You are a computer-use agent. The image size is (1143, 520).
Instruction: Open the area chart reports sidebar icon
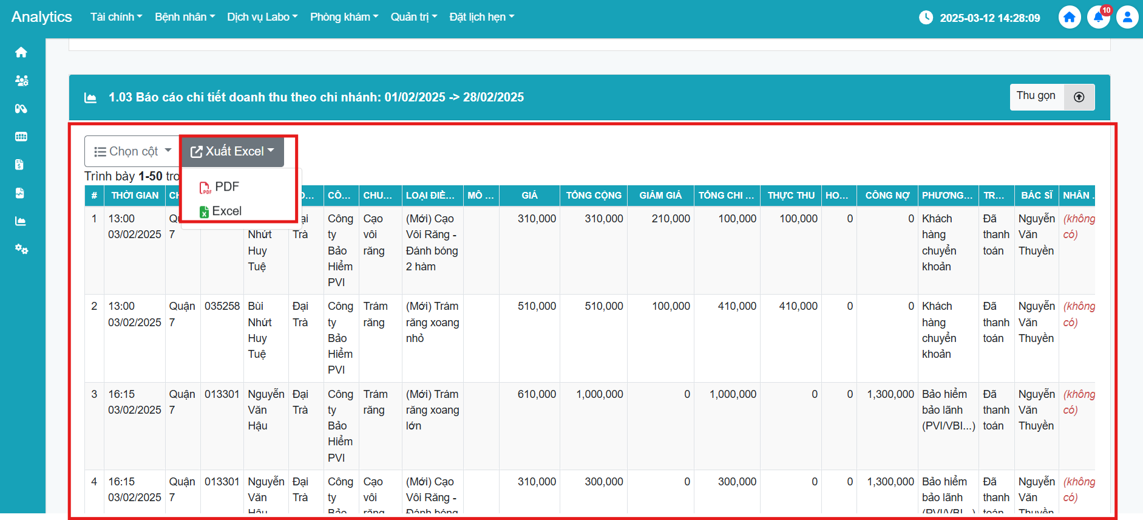(21, 221)
